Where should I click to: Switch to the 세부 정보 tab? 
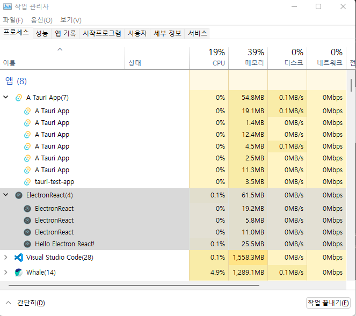pos(168,33)
